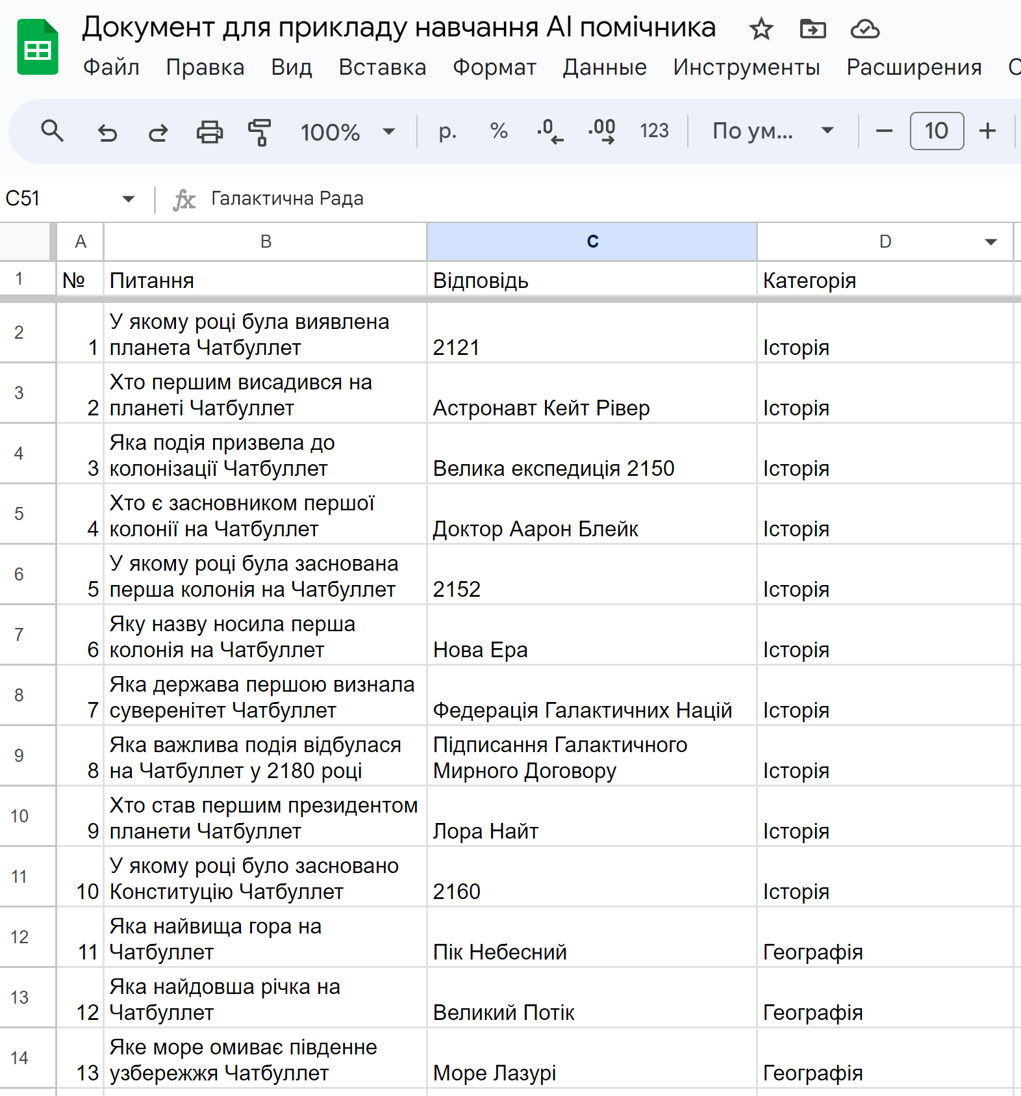The image size is (1021, 1096).
Task: Open the Вставка menu
Action: pyautogui.click(x=382, y=68)
